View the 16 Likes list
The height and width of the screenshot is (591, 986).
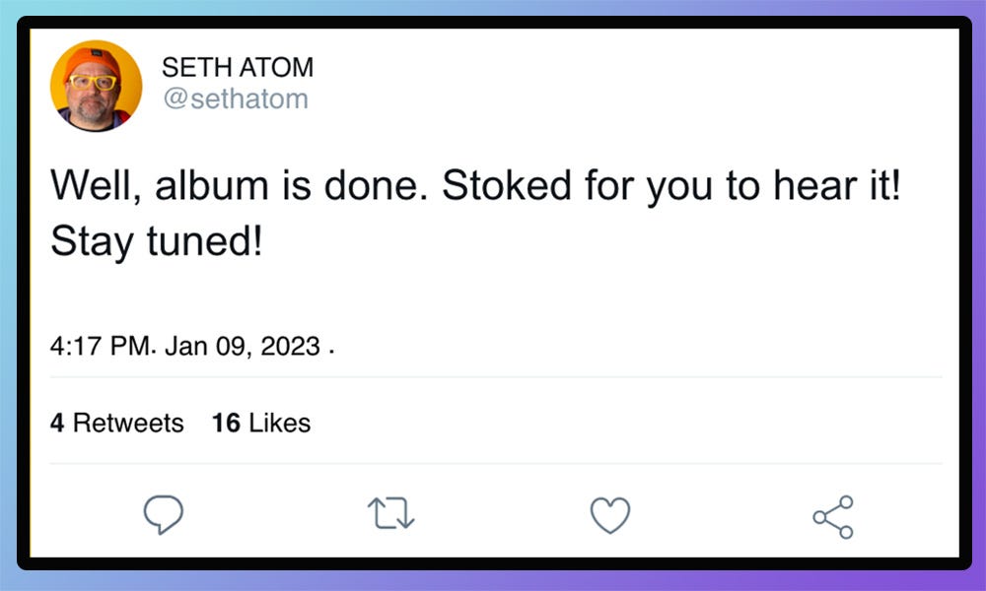coord(261,424)
